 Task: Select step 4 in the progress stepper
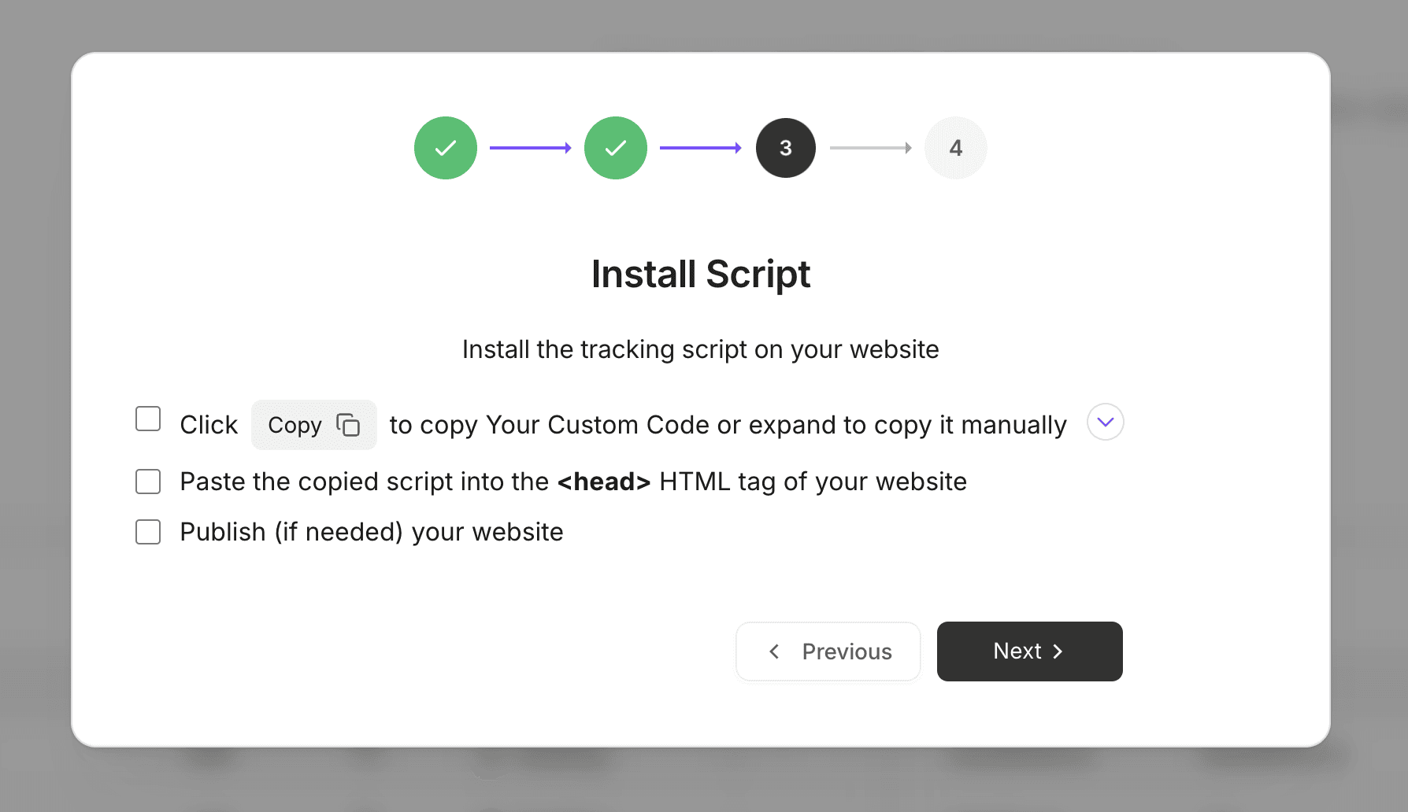(955, 147)
